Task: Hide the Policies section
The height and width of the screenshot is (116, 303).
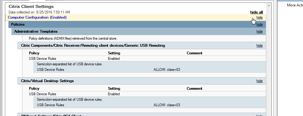Action: (259, 24)
